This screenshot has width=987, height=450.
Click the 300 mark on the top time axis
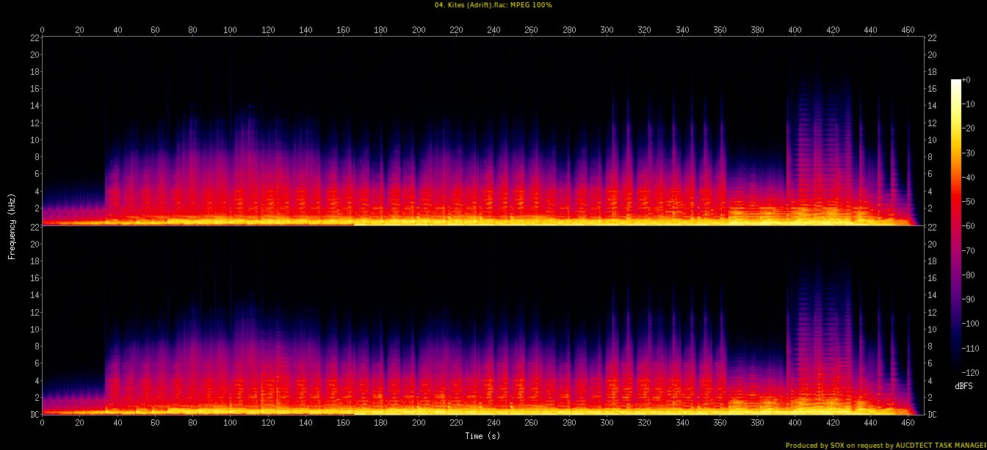coord(607,30)
